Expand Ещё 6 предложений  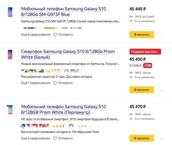[x=35, y=35]
